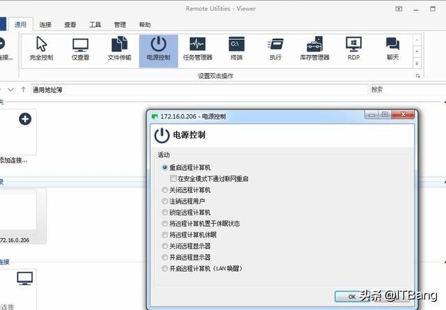The height and width of the screenshot is (310, 446).
Task: Click the ribbon display options icon in title bar
Action: pos(399,9)
